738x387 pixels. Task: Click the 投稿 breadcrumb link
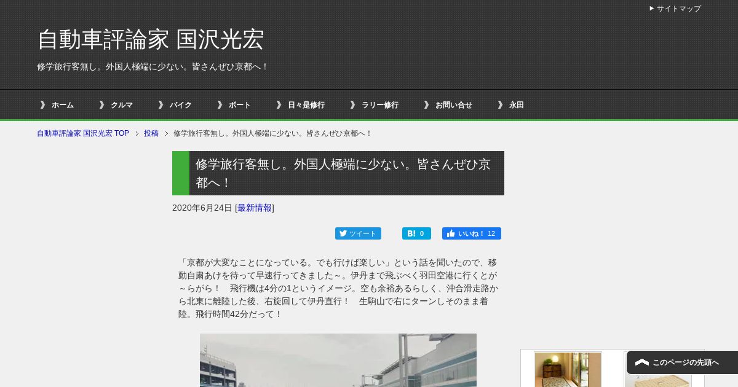[151, 133]
